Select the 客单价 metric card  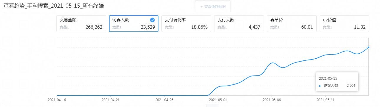(292, 23)
